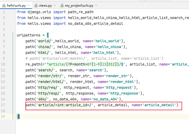Place cursor on 're_path' import in line 1

coord(86,12)
